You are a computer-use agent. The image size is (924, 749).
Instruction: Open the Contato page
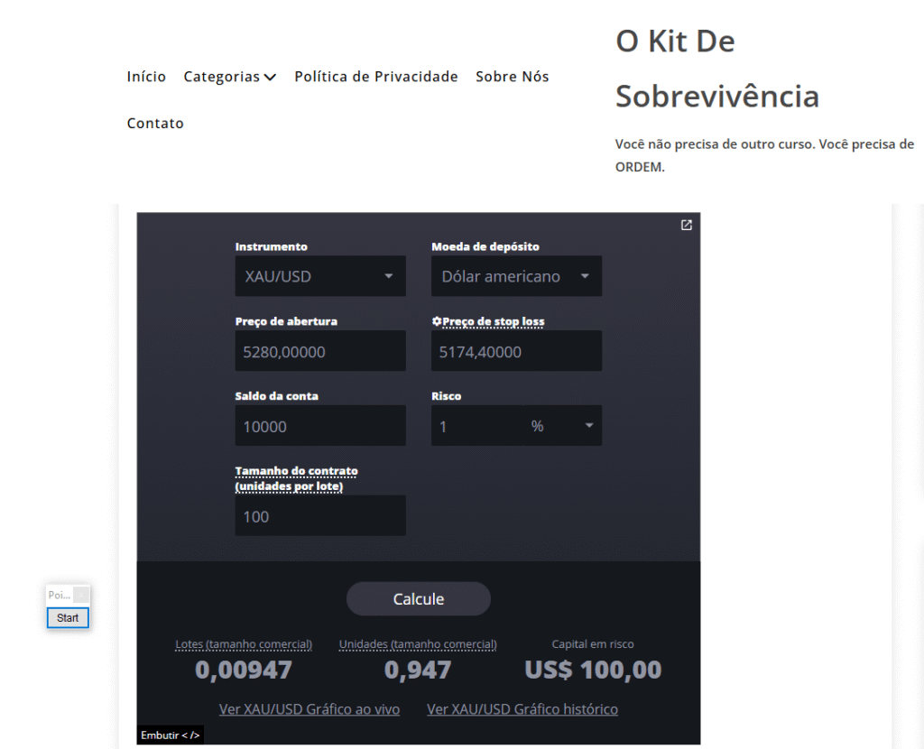click(155, 124)
